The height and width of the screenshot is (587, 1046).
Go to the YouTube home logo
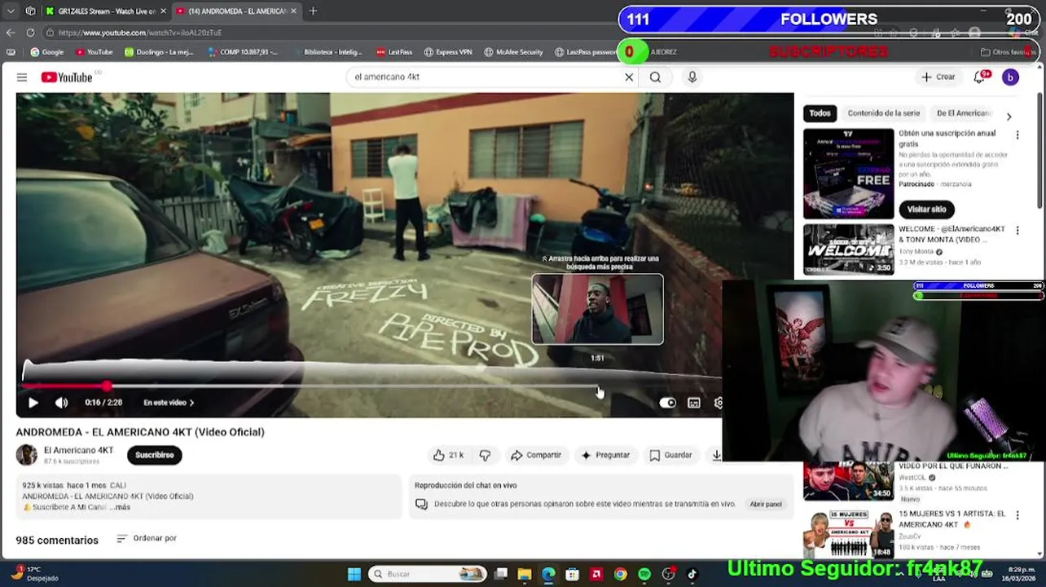click(x=67, y=77)
